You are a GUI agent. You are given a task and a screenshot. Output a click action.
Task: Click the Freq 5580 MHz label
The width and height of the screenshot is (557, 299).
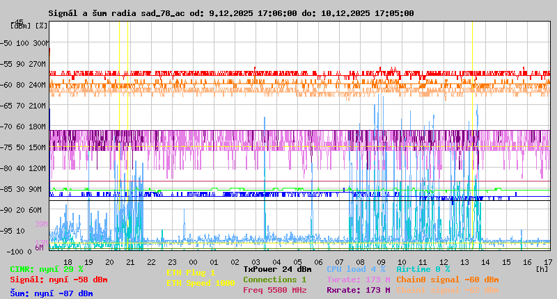point(274,290)
